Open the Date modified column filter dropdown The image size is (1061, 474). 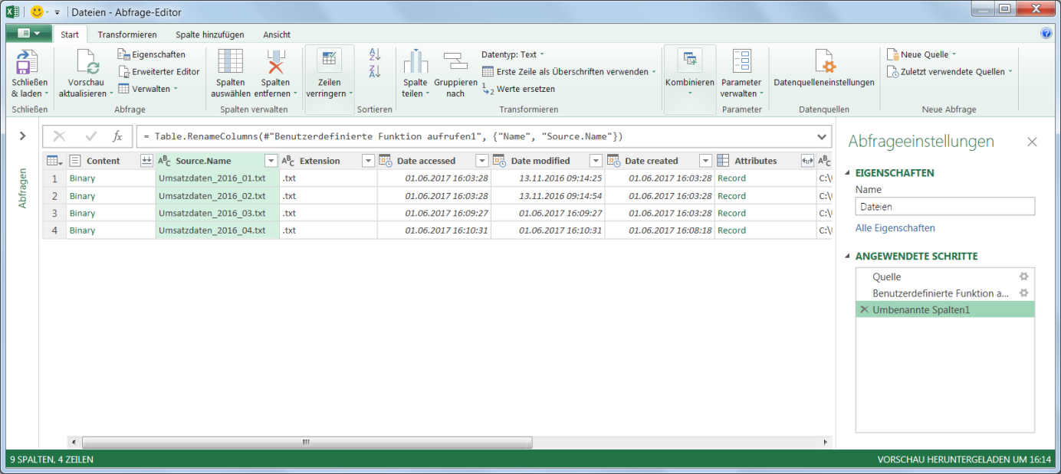click(596, 161)
